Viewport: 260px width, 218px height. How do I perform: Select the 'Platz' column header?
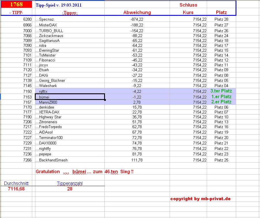point(221,12)
